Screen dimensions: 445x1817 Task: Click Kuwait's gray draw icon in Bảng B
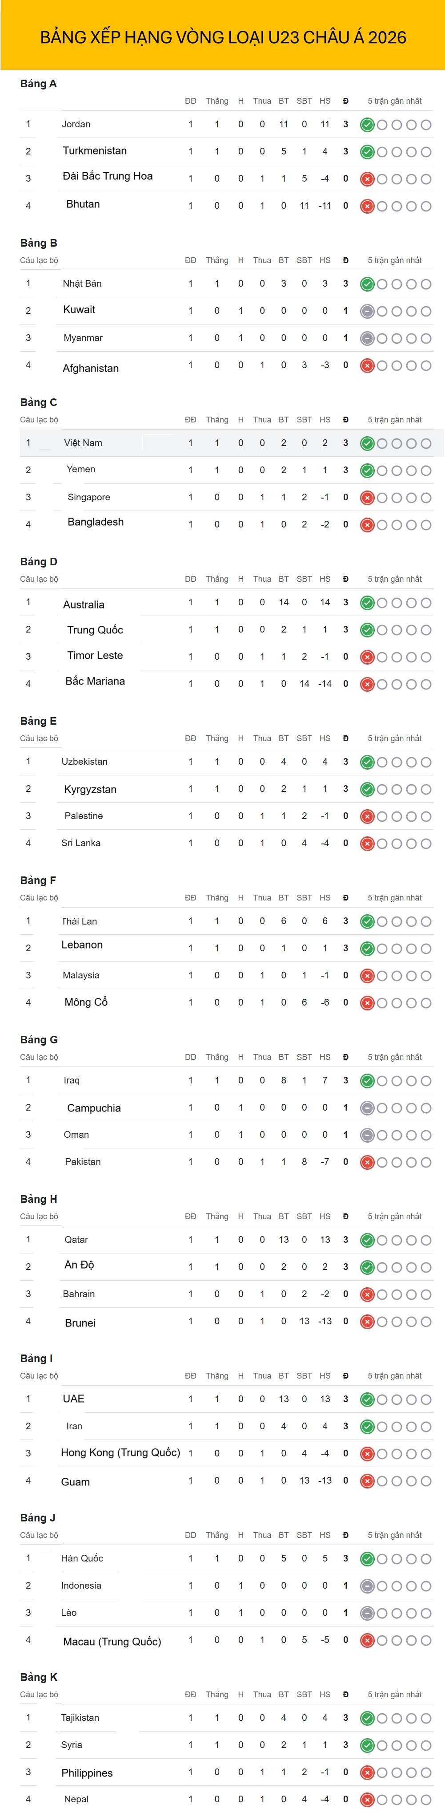367,311
